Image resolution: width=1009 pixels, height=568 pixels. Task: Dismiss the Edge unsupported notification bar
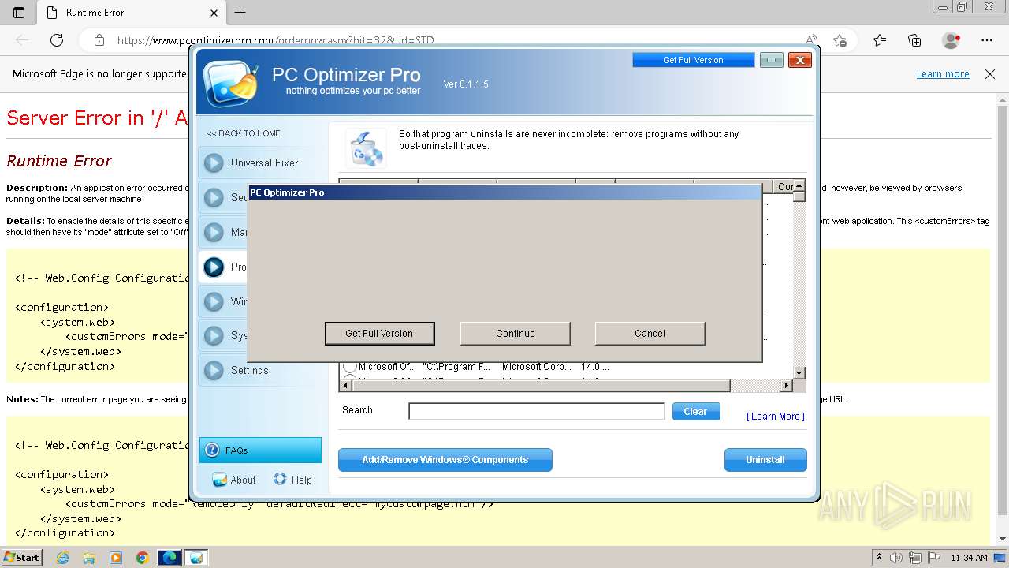[990, 73]
